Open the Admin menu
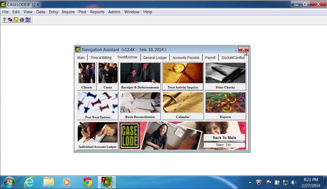This screenshot has width=327, height=189. coord(114,12)
